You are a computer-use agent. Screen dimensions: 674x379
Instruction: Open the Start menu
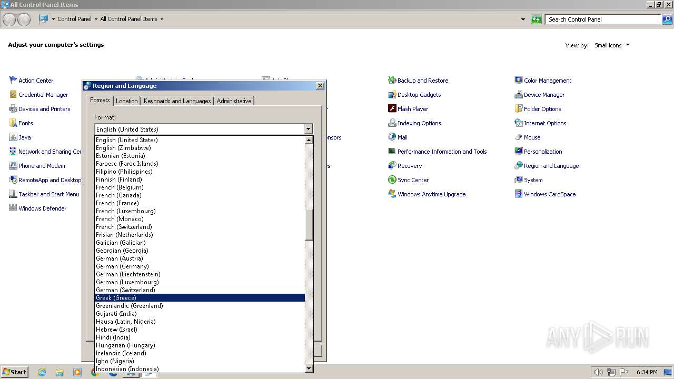(x=14, y=372)
